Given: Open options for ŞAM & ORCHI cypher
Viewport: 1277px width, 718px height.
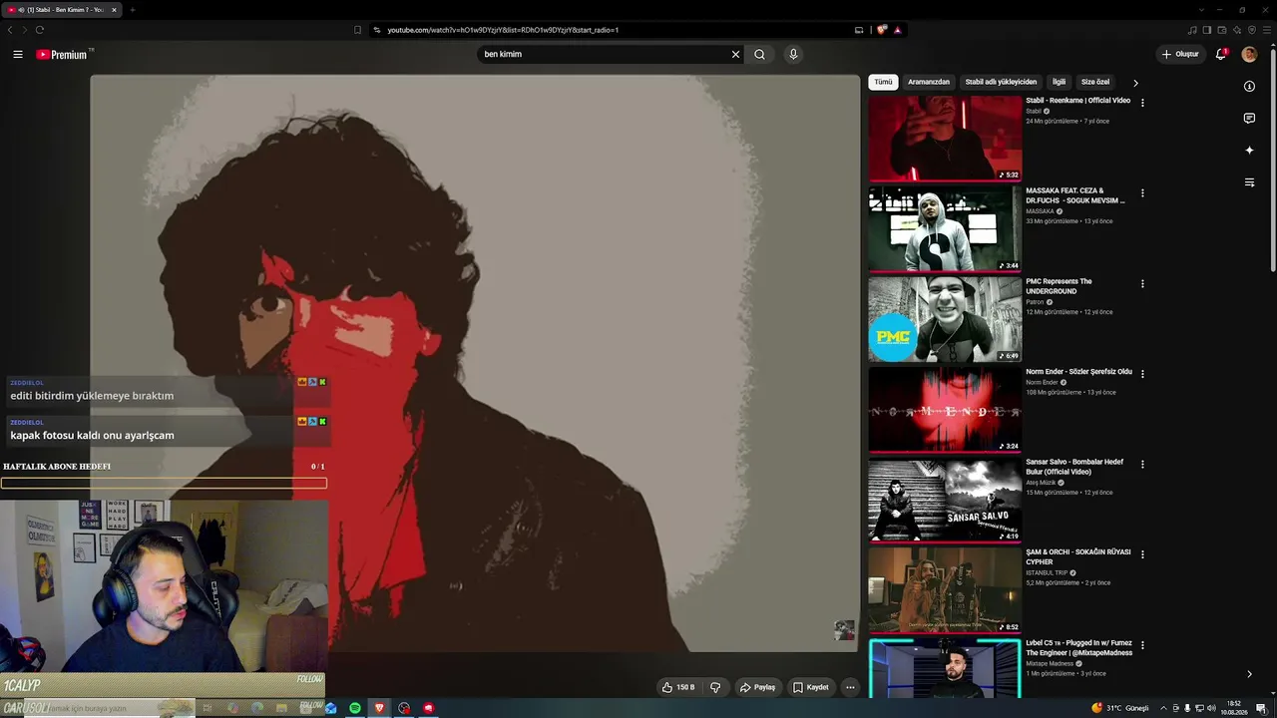Looking at the screenshot, I should point(1142,554).
